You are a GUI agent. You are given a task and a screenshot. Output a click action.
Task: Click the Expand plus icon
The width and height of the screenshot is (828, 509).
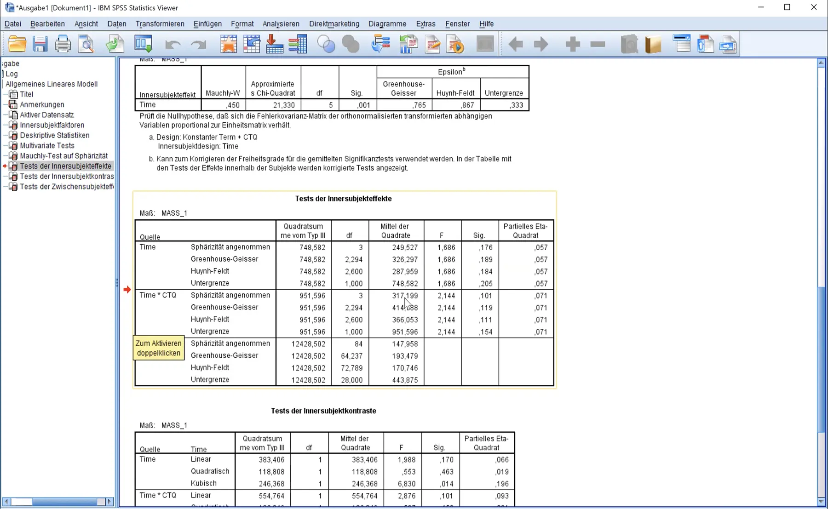pyautogui.click(x=573, y=44)
